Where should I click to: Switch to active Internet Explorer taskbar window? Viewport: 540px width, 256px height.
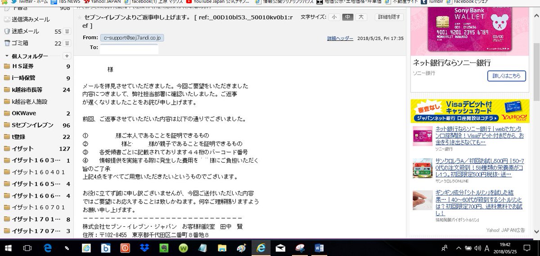[261, 248]
